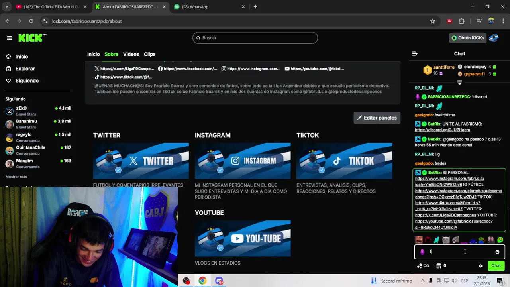Click Editar paneles button
This screenshot has width=510, height=287.
pos(377,118)
